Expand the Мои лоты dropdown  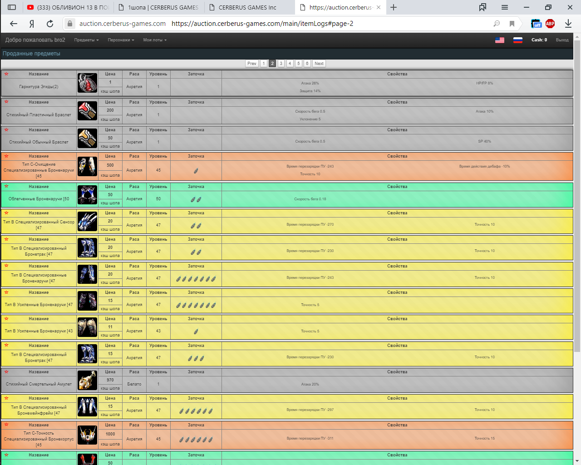click(x=155, y=40)
